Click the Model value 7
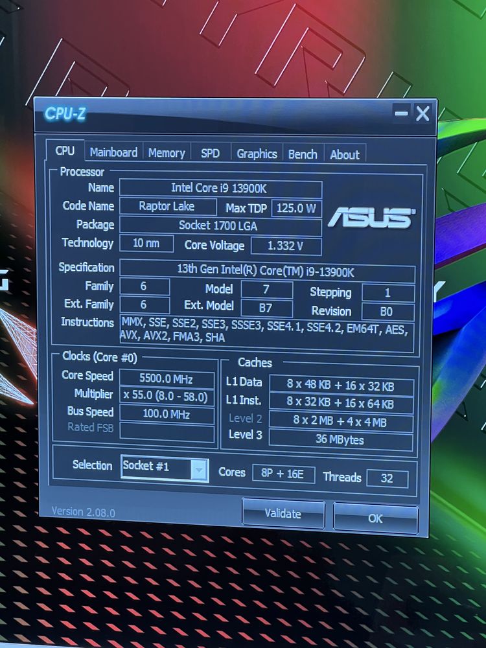This screenshot has width=486, height=648. click(266, 289)
